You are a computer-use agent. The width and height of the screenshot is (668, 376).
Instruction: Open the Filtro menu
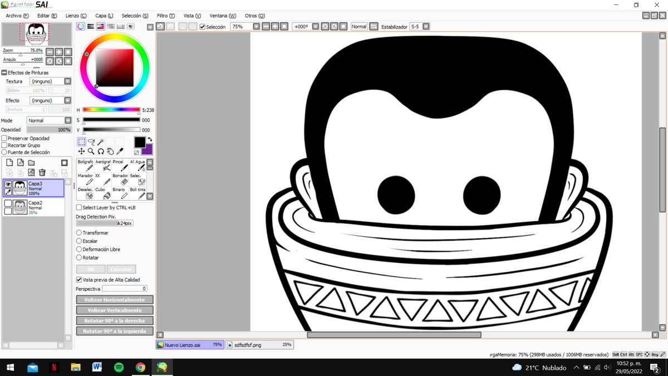[x=165, y=16]
